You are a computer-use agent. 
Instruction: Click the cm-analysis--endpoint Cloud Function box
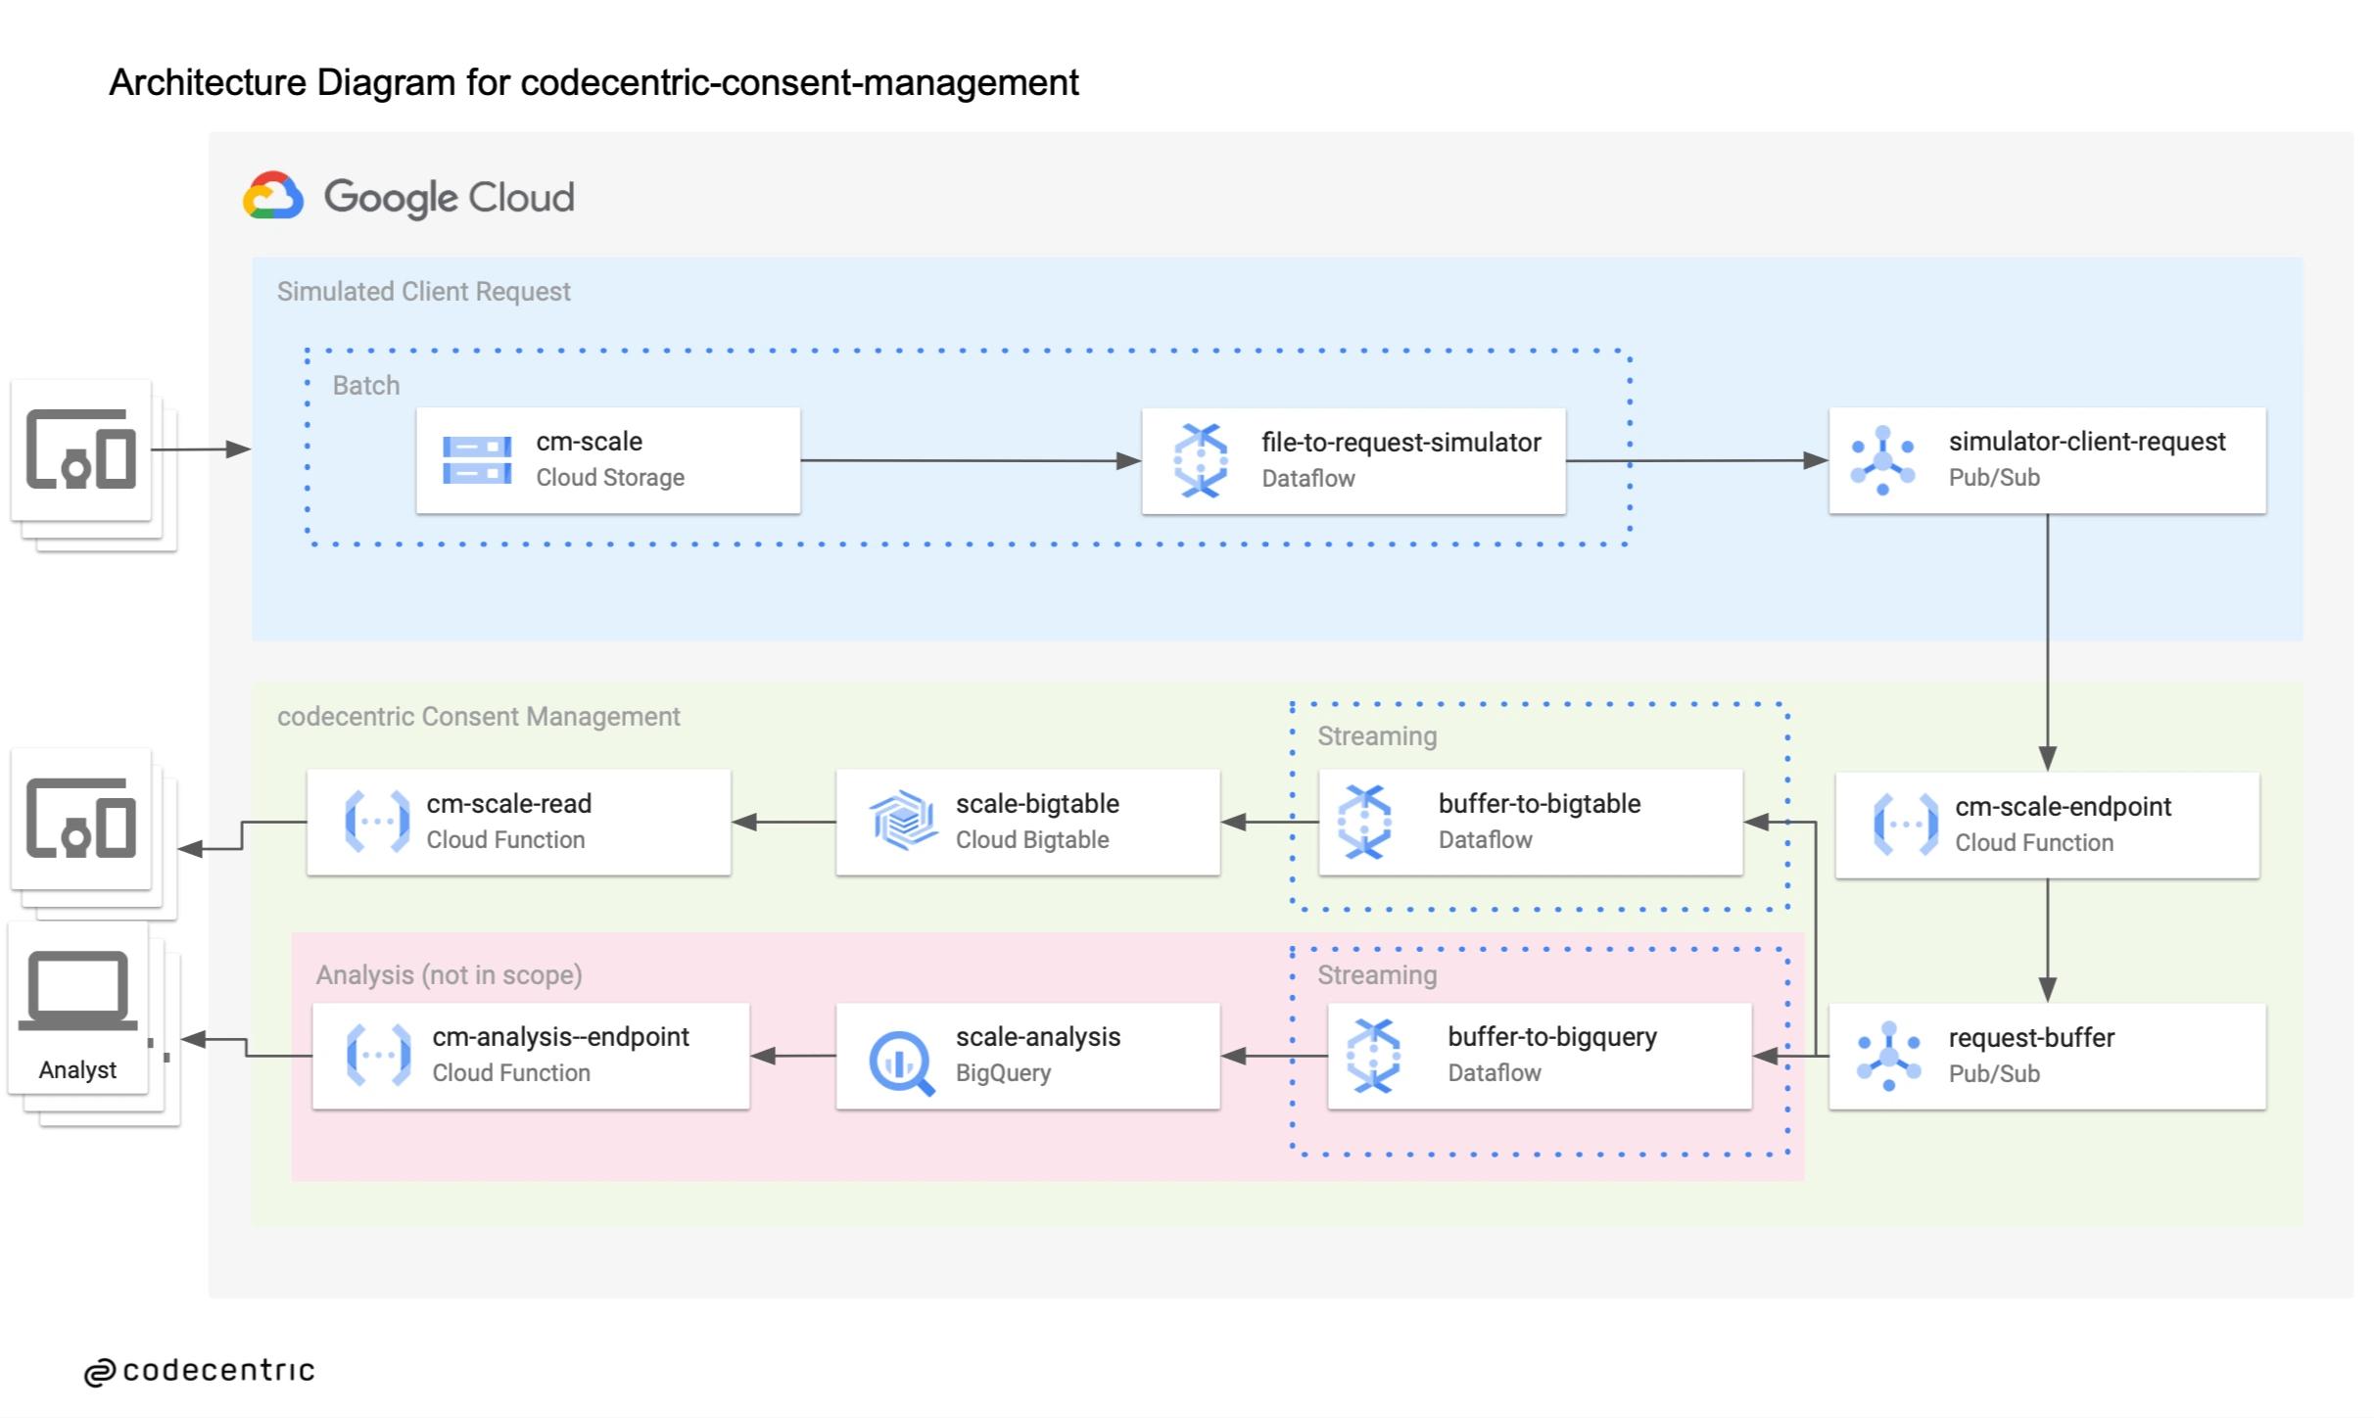click(x=531, y=1056)
